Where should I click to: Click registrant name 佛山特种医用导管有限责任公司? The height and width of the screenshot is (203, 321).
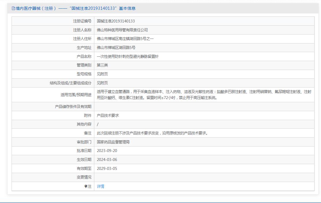point(122,30)
